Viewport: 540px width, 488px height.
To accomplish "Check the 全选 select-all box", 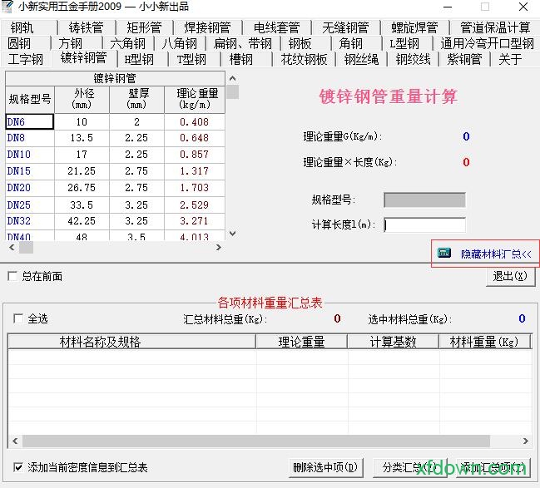I will tap(19, 318).
